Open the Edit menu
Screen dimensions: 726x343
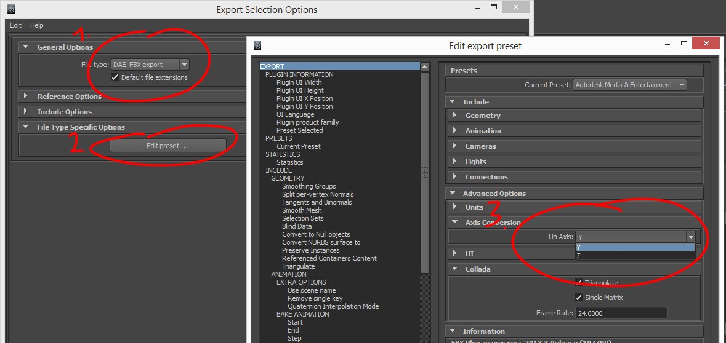(x=16, y=25)
